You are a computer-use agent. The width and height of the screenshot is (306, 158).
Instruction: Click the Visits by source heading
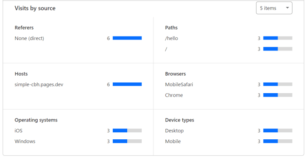click(x=35, y=8)
